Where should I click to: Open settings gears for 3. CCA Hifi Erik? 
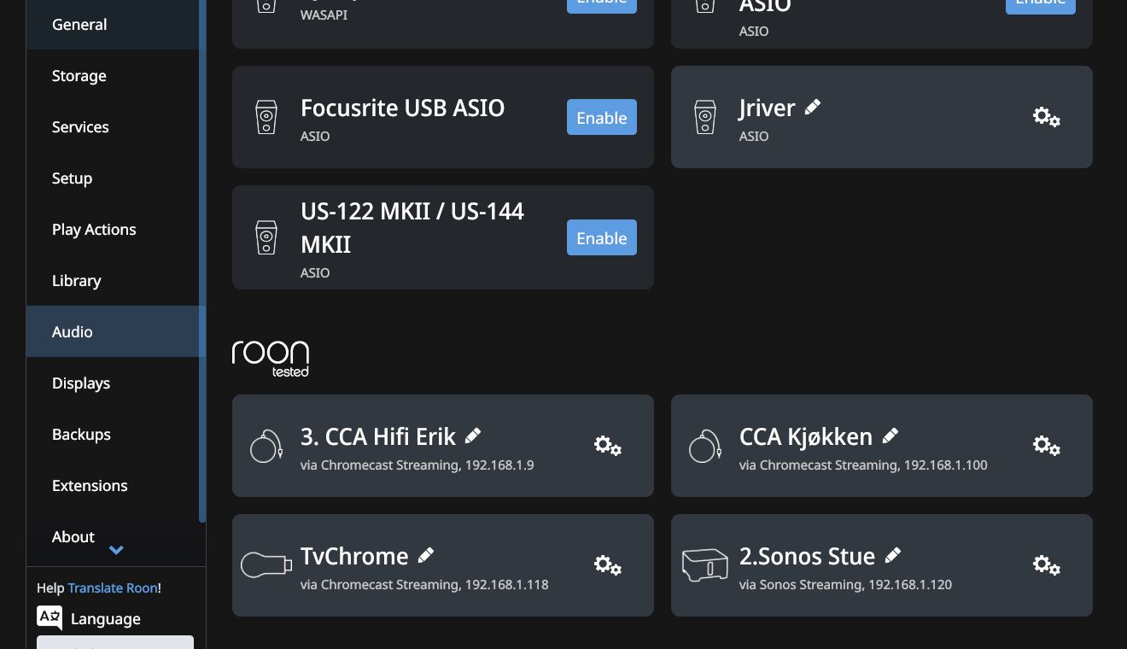pyautogui.click(x=607, y=446)
